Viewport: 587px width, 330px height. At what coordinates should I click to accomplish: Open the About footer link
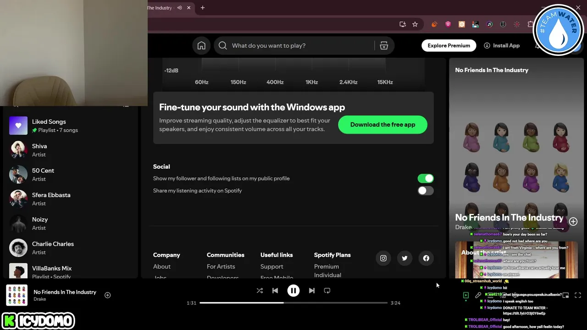tap(162, 266)
